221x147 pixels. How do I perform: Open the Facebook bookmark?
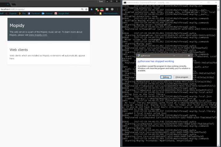coord(34,13)
